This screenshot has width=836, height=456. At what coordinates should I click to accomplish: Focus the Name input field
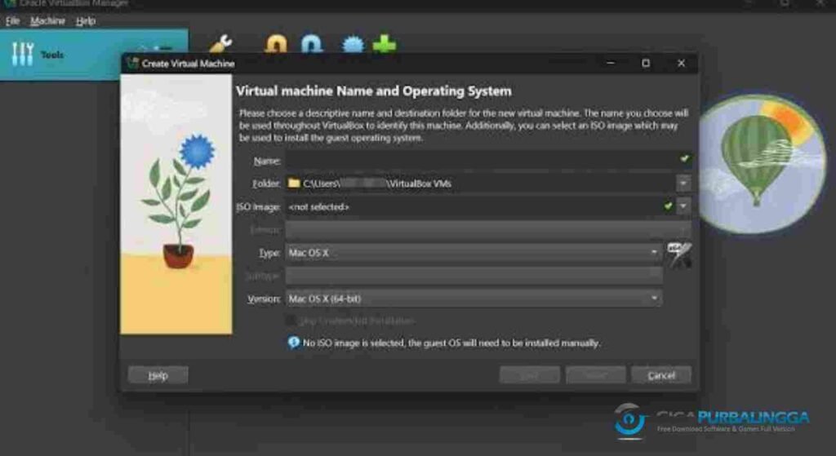click(x=488, y=160)
